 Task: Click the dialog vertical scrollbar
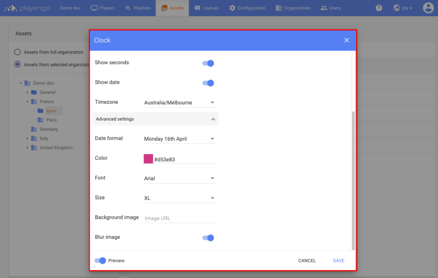(353, 180)
